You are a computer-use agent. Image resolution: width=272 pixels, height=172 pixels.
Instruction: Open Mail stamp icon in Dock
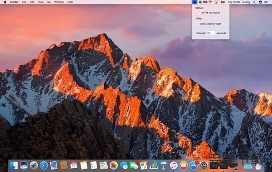53,165
